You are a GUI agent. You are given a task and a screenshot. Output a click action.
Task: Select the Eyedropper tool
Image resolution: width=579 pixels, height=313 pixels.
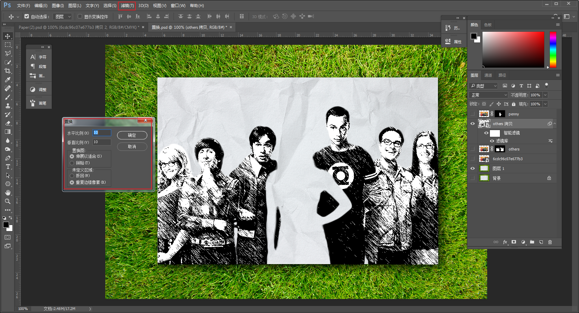[8, 80]
